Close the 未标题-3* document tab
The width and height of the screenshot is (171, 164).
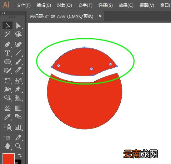(x=100, y=16)
